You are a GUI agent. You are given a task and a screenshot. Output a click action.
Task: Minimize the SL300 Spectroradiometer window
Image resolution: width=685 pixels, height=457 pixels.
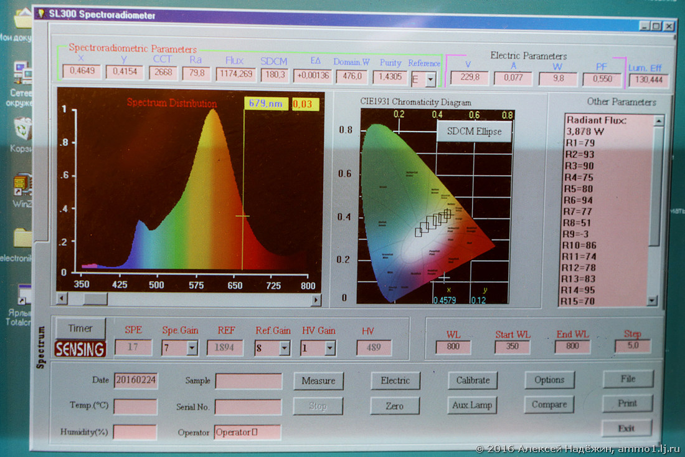[x=645, y=26]
